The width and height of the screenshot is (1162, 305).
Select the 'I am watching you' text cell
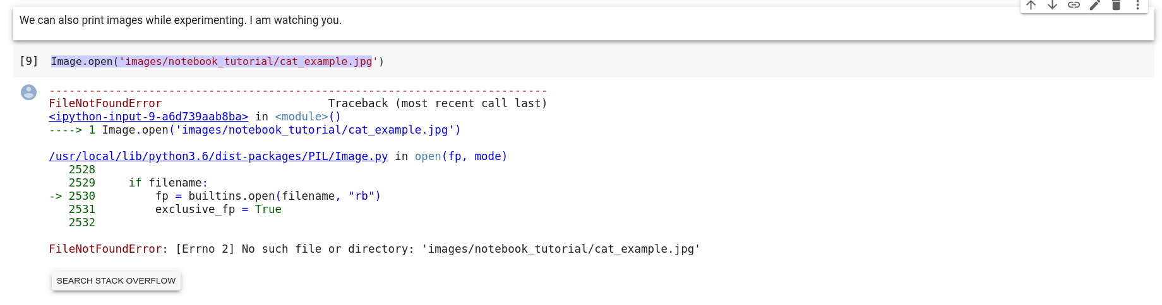181,20
